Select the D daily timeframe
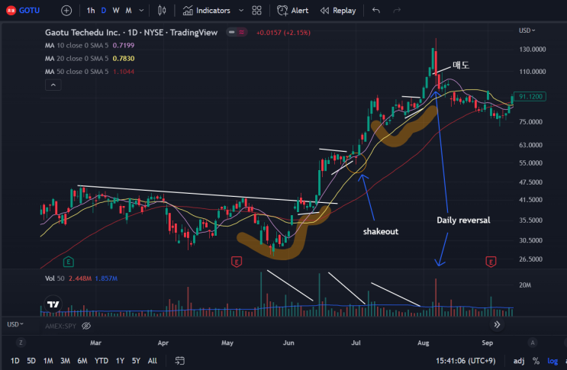567x370 pixels. point(104,11)
